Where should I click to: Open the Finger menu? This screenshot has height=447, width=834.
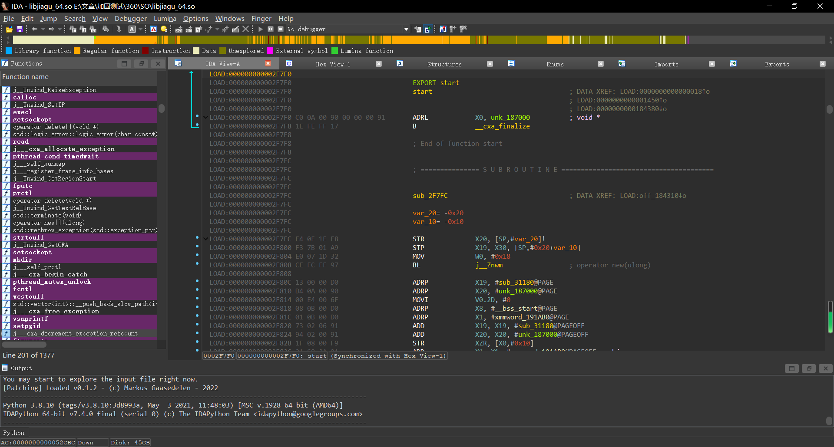[261, 18]
